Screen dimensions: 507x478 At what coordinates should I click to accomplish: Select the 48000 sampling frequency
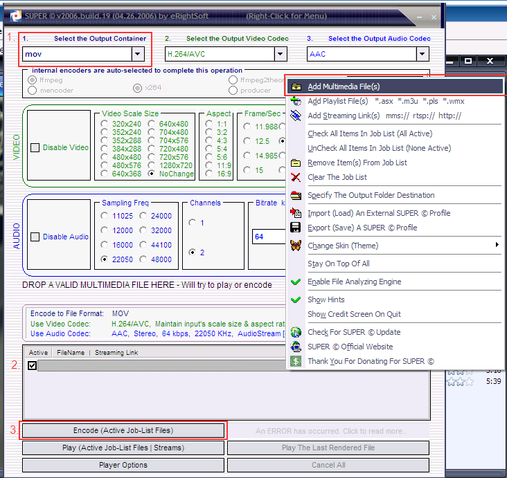click(x=143, y=259)
